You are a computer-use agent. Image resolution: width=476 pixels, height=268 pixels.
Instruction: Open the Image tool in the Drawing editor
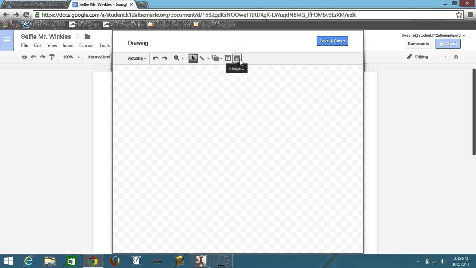point(237,58)
